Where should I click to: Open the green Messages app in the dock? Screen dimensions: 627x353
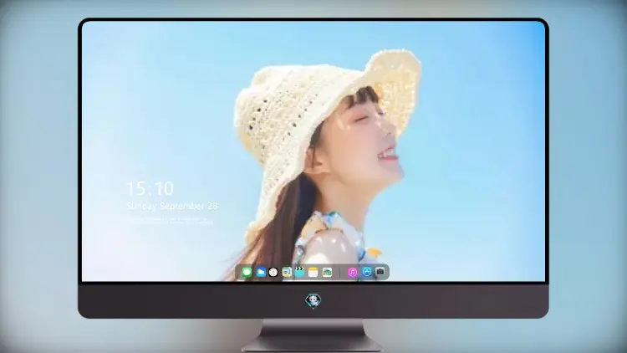pos(247,273)
